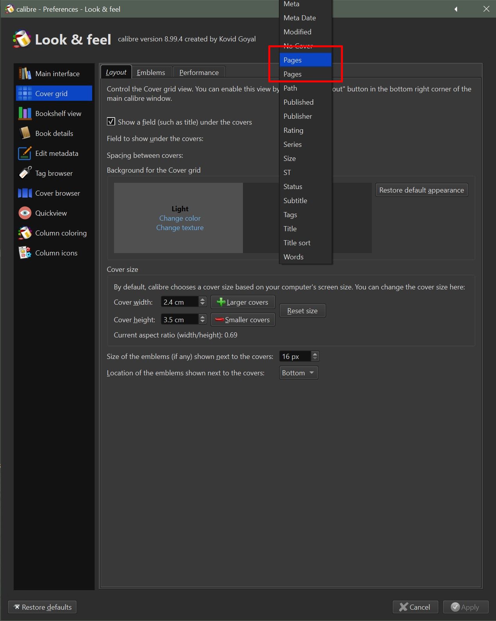Click Restore defaults button
The image size is (496, 621).
(x=42, y=607)
